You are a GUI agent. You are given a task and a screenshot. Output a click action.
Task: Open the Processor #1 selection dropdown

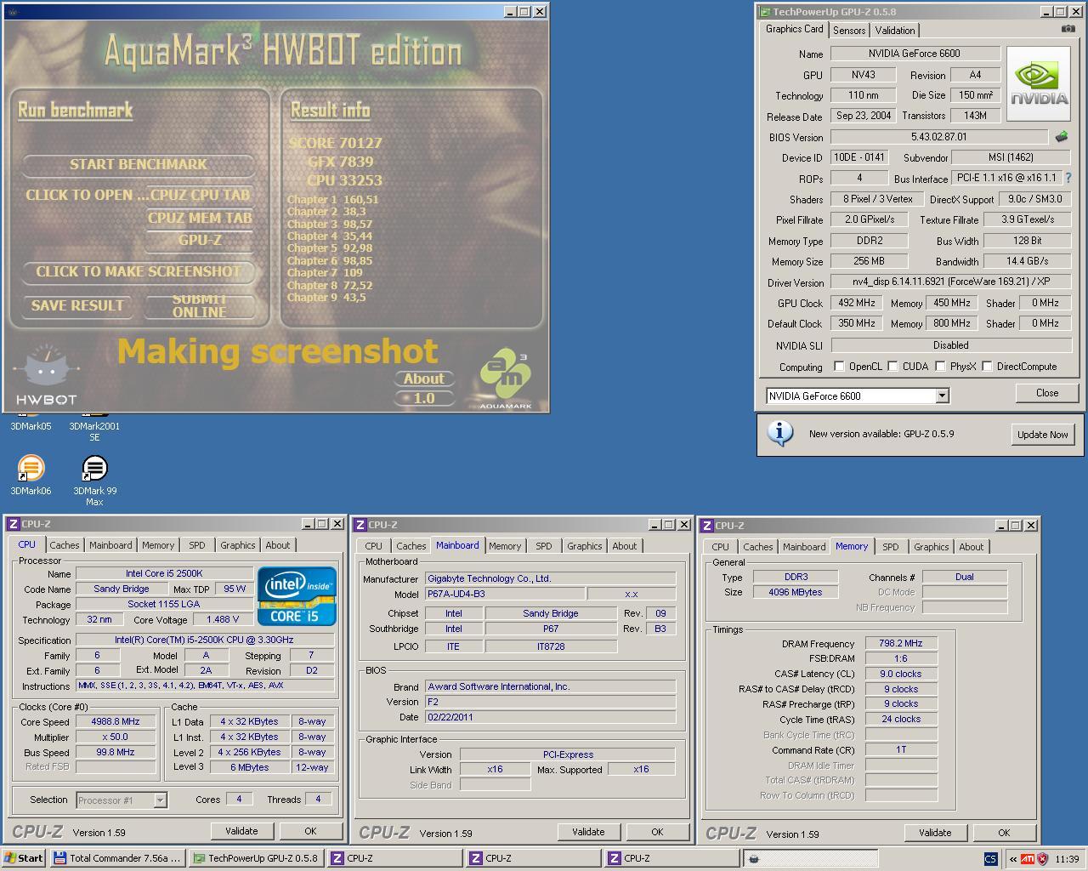pos(159,800)
